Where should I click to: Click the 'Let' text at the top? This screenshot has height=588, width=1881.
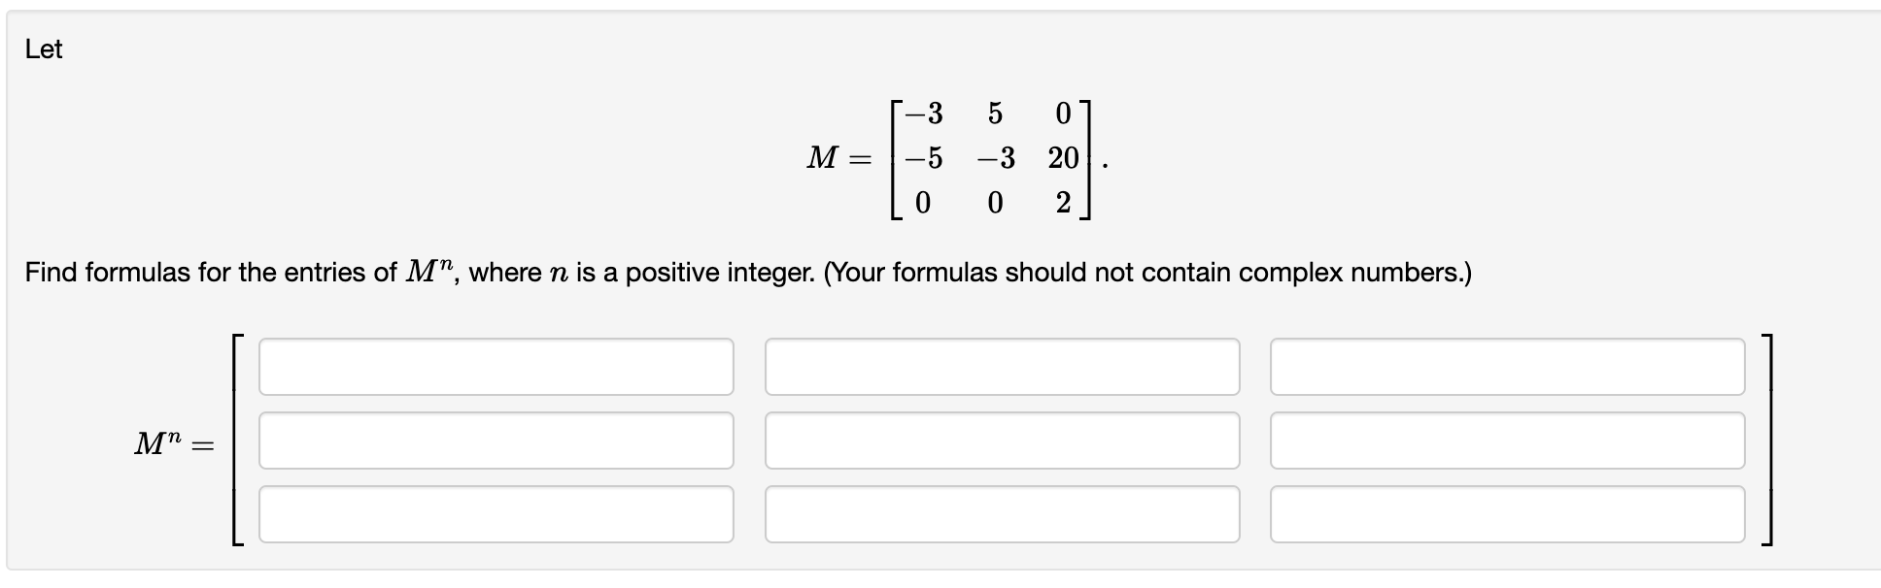click(43, 49)
